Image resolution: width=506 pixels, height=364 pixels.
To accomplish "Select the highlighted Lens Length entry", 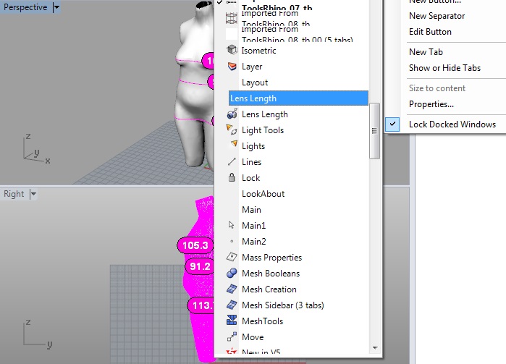I will pos(298,98).
